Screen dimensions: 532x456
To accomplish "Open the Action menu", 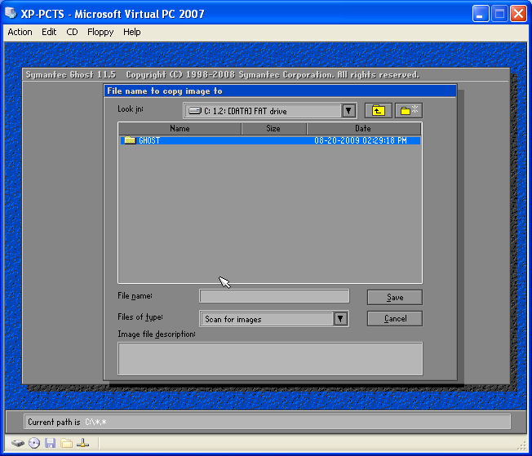I will (20, 32).
